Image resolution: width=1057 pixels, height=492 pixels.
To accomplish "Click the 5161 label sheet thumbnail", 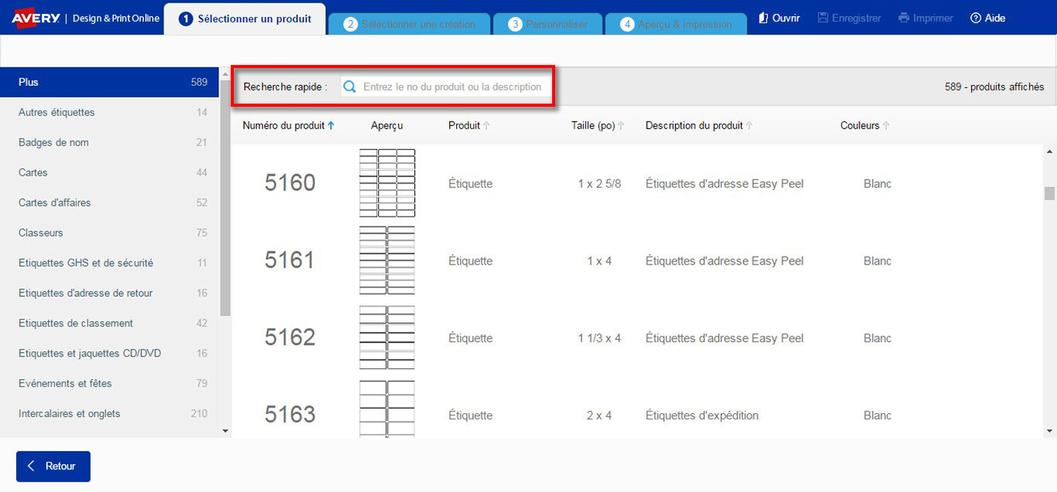I will click(387, 261).
